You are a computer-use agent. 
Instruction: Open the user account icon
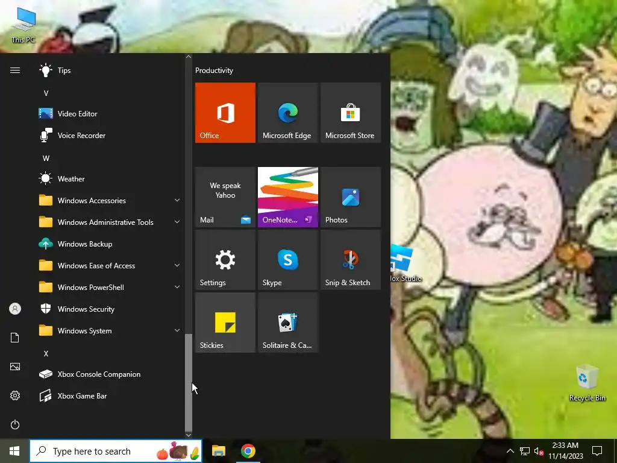(15, 309)
